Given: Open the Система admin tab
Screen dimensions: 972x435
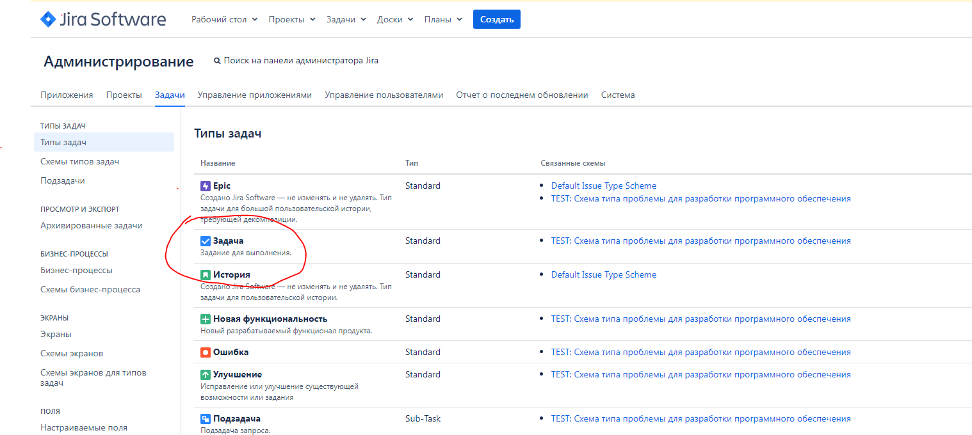Looking at the screenshot, I should pos(617,95).
